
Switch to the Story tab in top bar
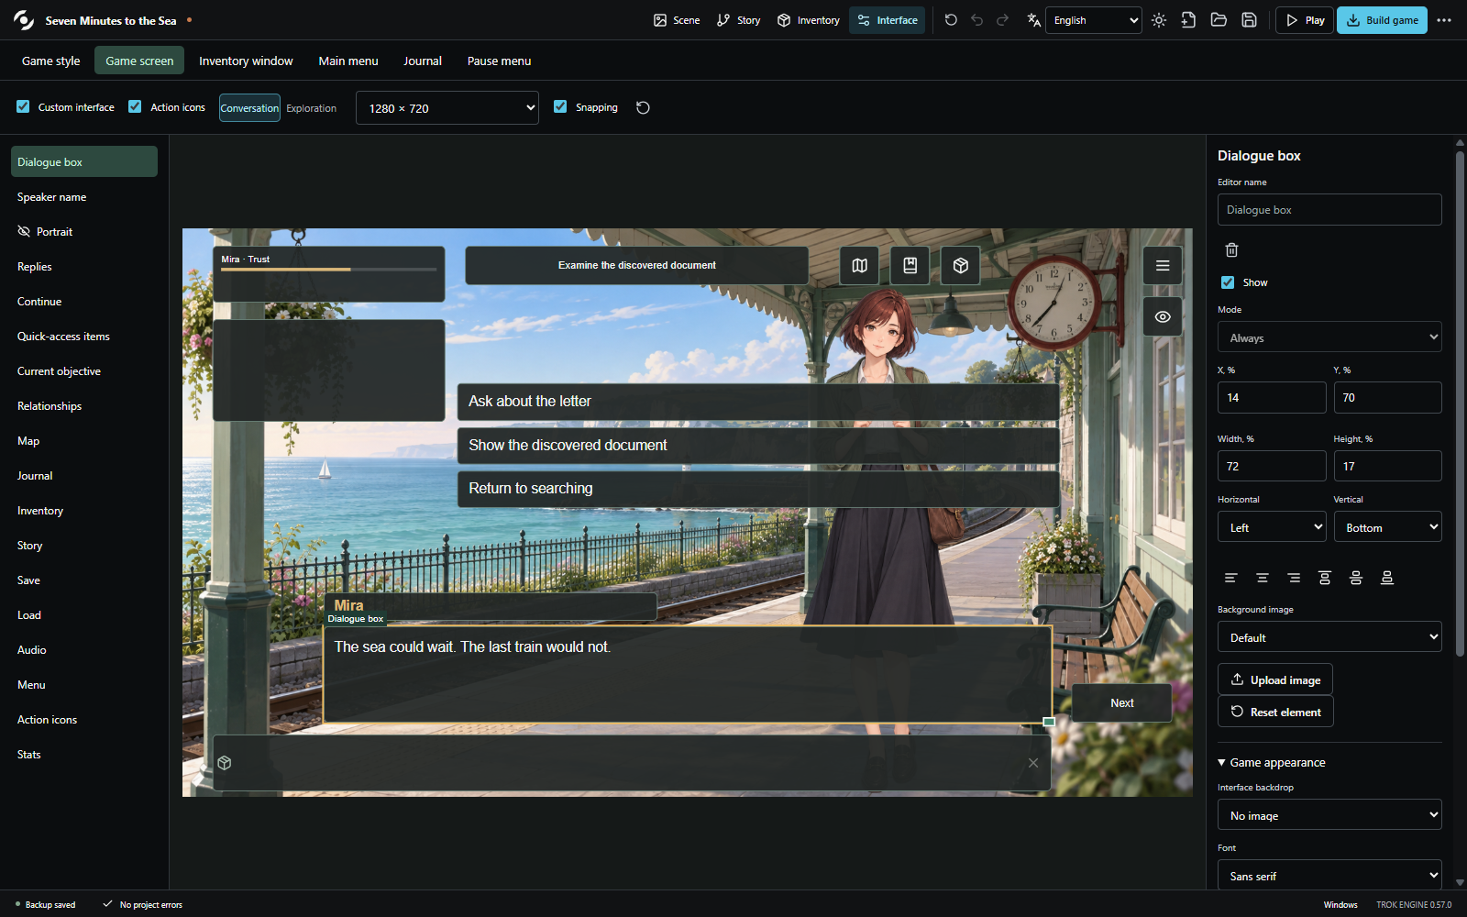click(739, 20)
